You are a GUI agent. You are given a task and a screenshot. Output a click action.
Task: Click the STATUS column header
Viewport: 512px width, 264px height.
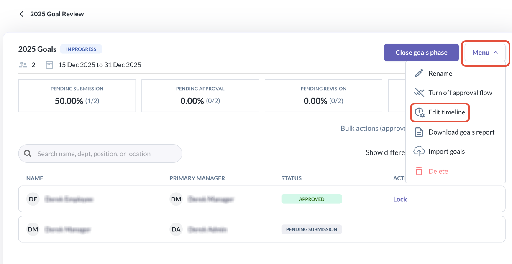[x=292, y=178]
